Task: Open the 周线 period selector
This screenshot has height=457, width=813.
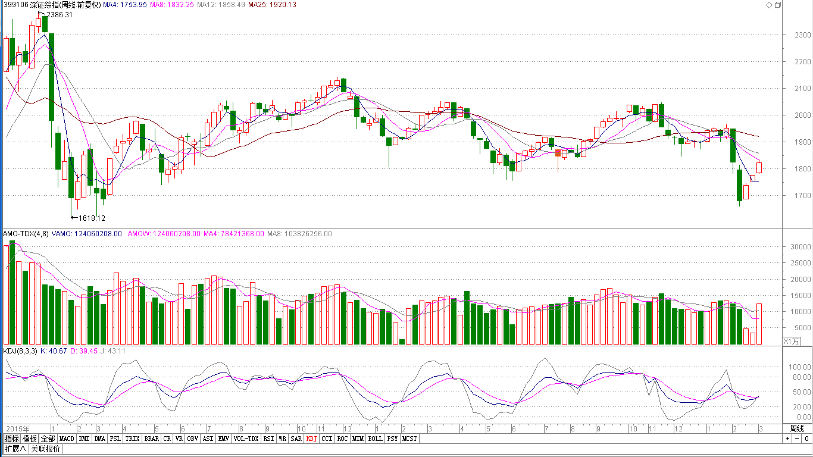Action: pyautogui.click(x=796, y=428)
